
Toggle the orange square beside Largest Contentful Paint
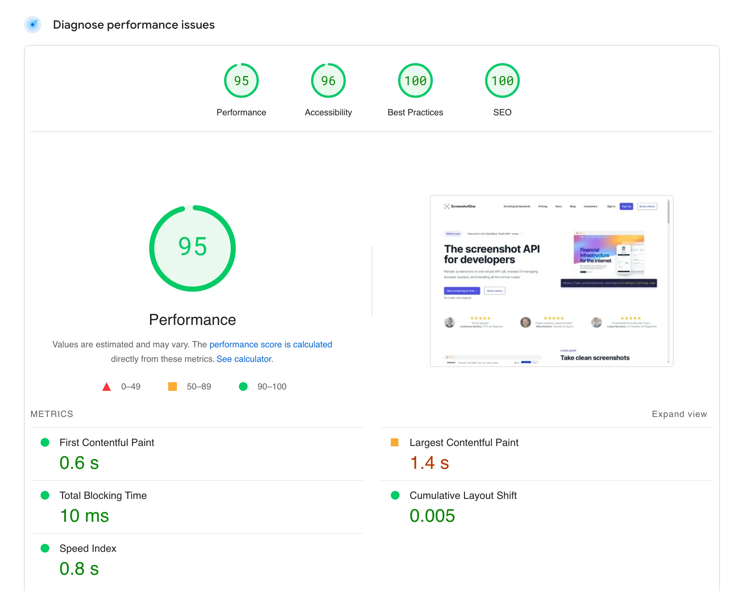tap(395, 442)
